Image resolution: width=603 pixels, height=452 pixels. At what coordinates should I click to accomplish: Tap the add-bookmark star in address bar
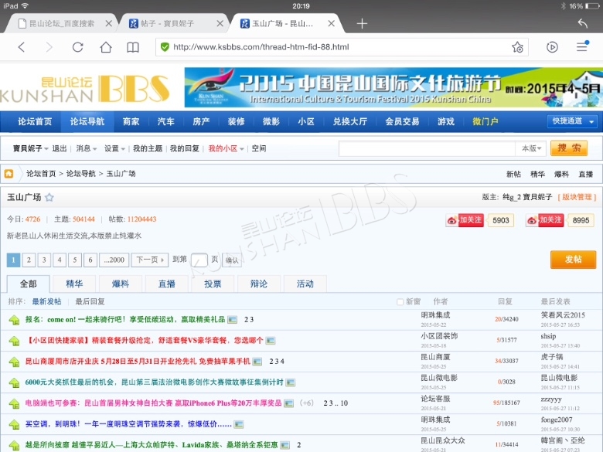[517, 47]
